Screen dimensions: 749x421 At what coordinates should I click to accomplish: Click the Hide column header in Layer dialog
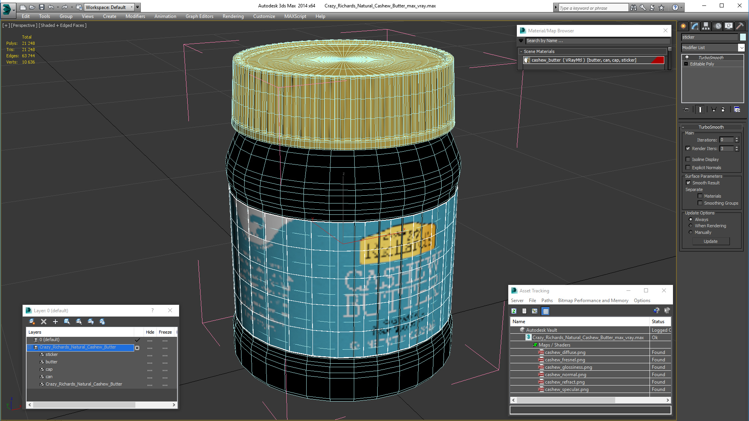click(x=150, y=332)
